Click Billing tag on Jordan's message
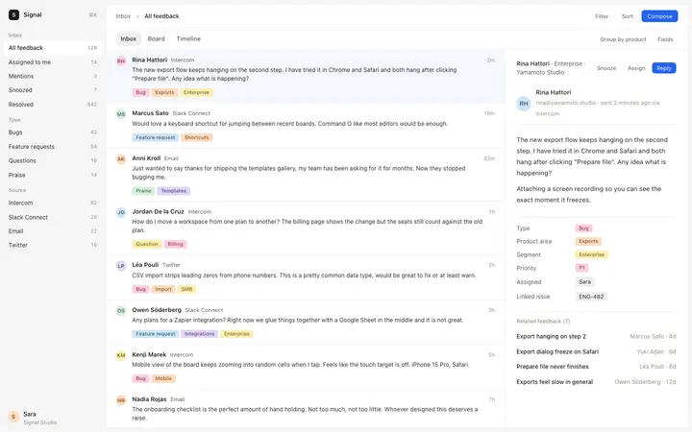The width and height of the screenshot is (692, 432). pyautogui.click(x=175, y=244)
